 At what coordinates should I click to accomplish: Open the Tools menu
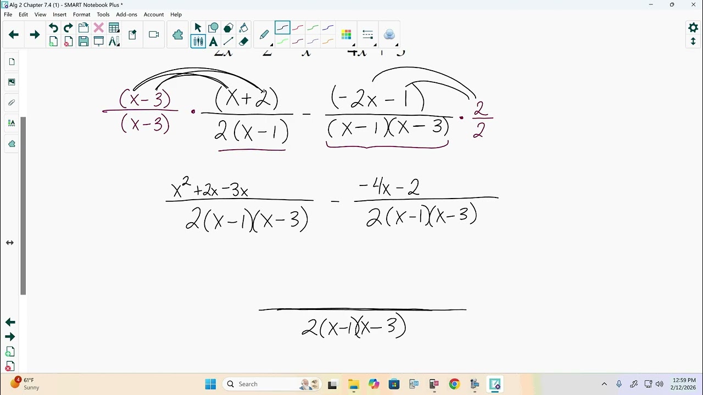coord(103,14)
